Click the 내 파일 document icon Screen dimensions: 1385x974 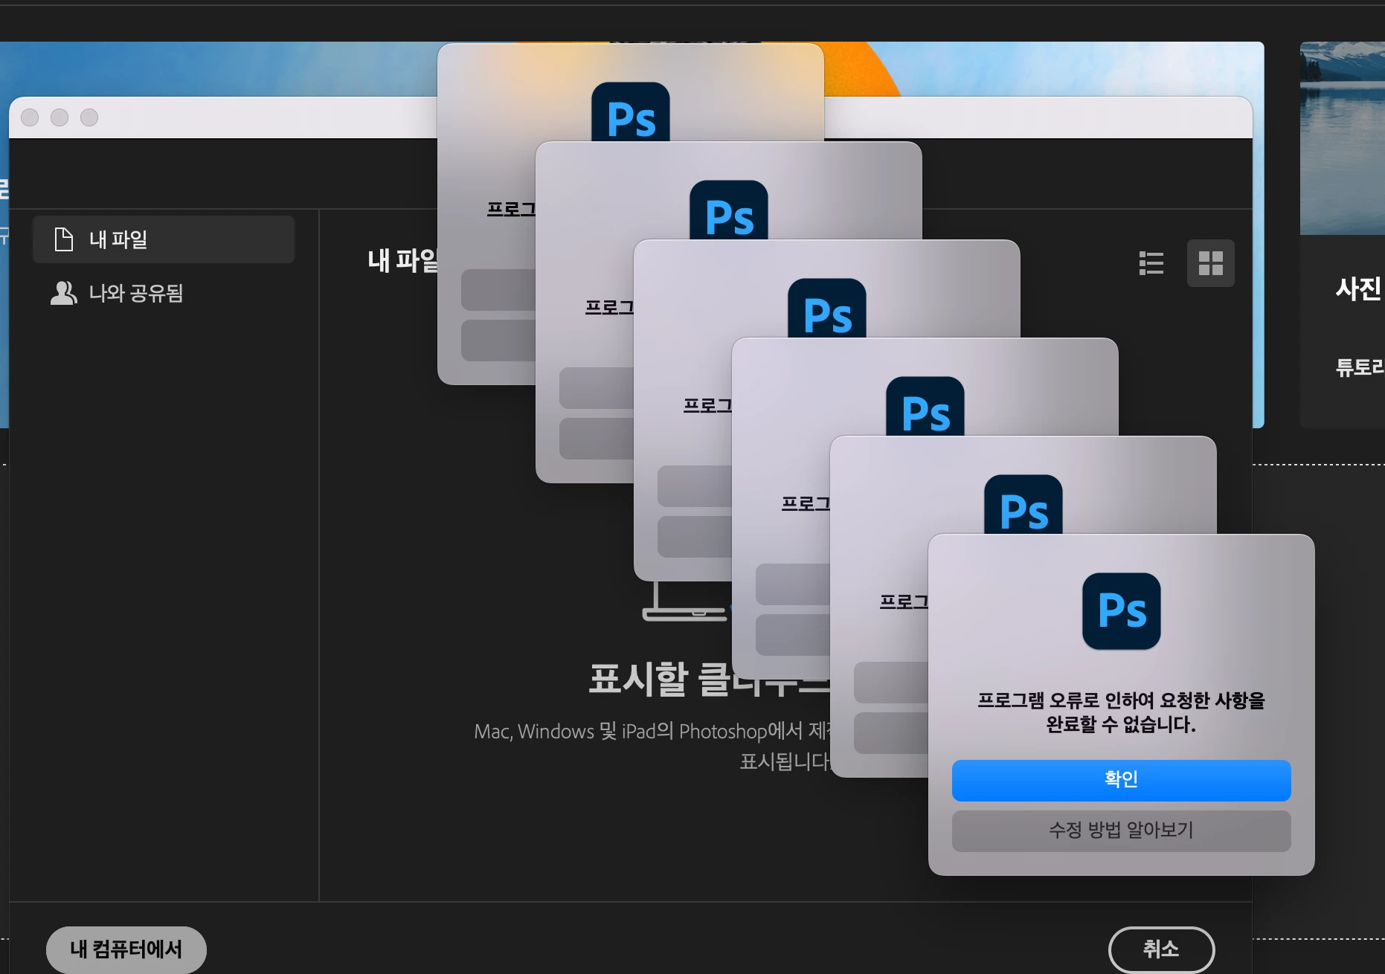click(x=64, y=239)
